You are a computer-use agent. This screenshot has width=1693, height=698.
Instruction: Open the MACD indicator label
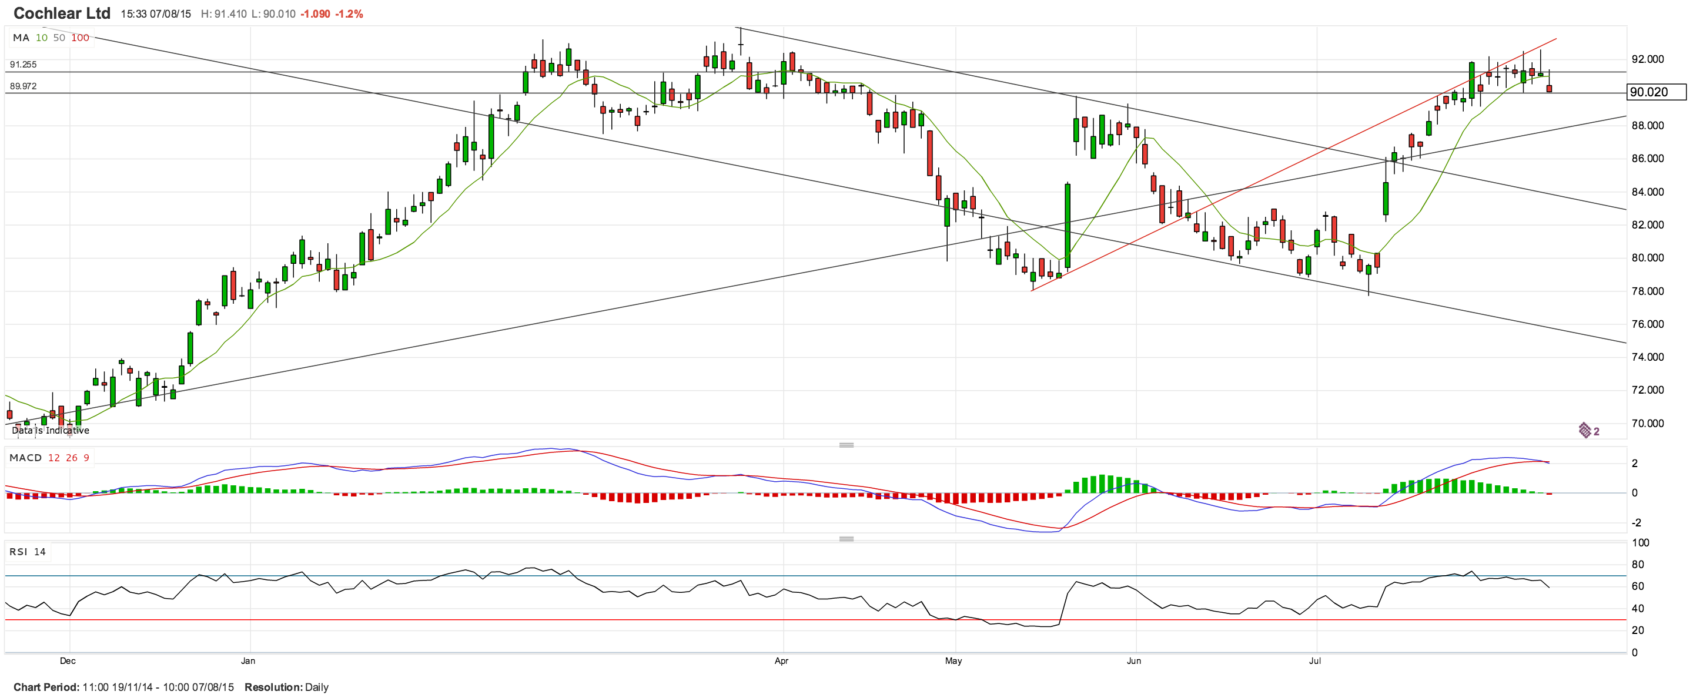point(26,458)
